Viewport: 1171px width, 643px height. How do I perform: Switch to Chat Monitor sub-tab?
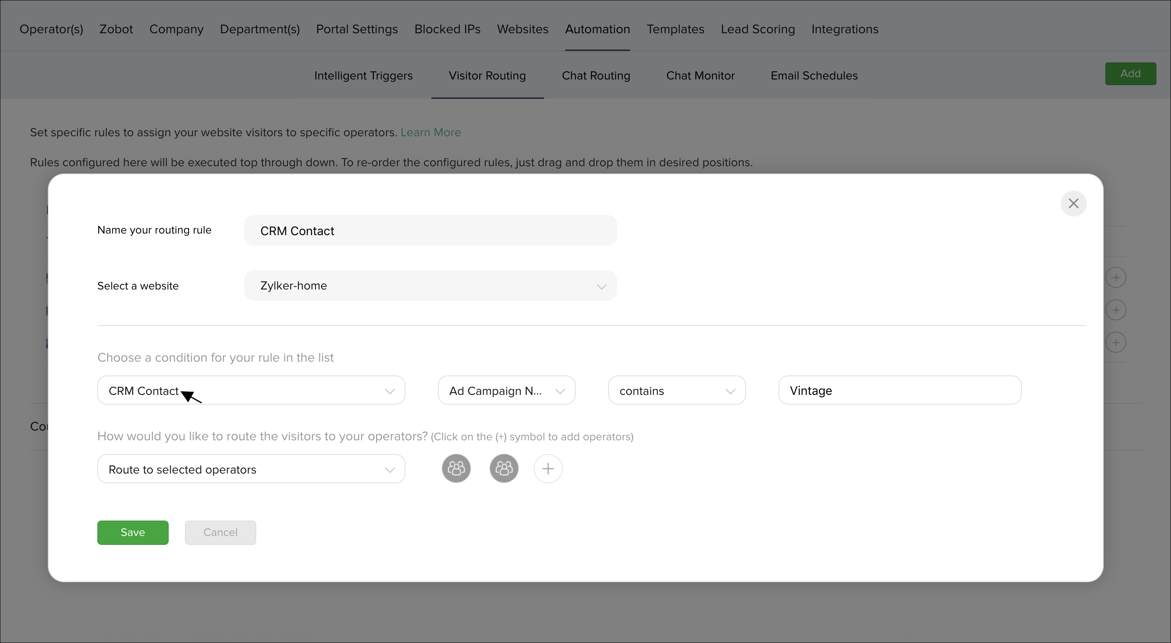701,75
